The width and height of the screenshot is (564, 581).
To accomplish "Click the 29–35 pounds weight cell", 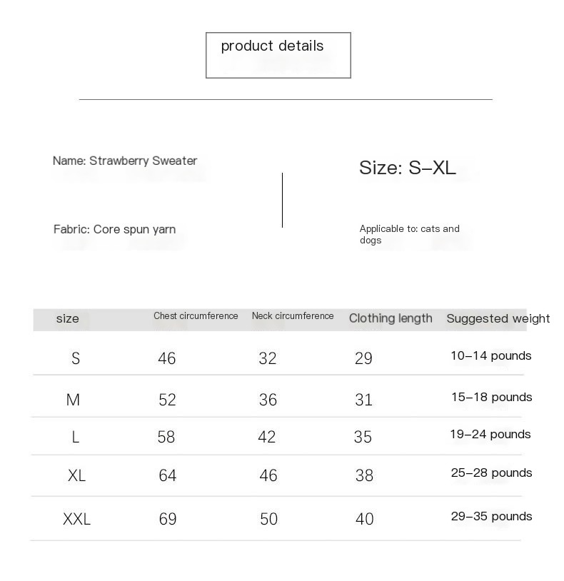I will 491,516.
